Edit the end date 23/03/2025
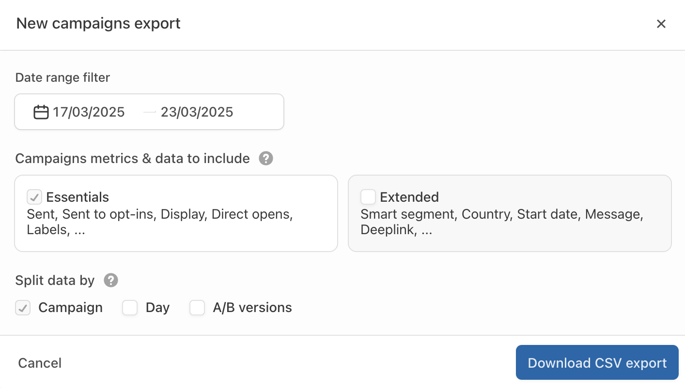685x388 pixels. (x=197, y=112)
